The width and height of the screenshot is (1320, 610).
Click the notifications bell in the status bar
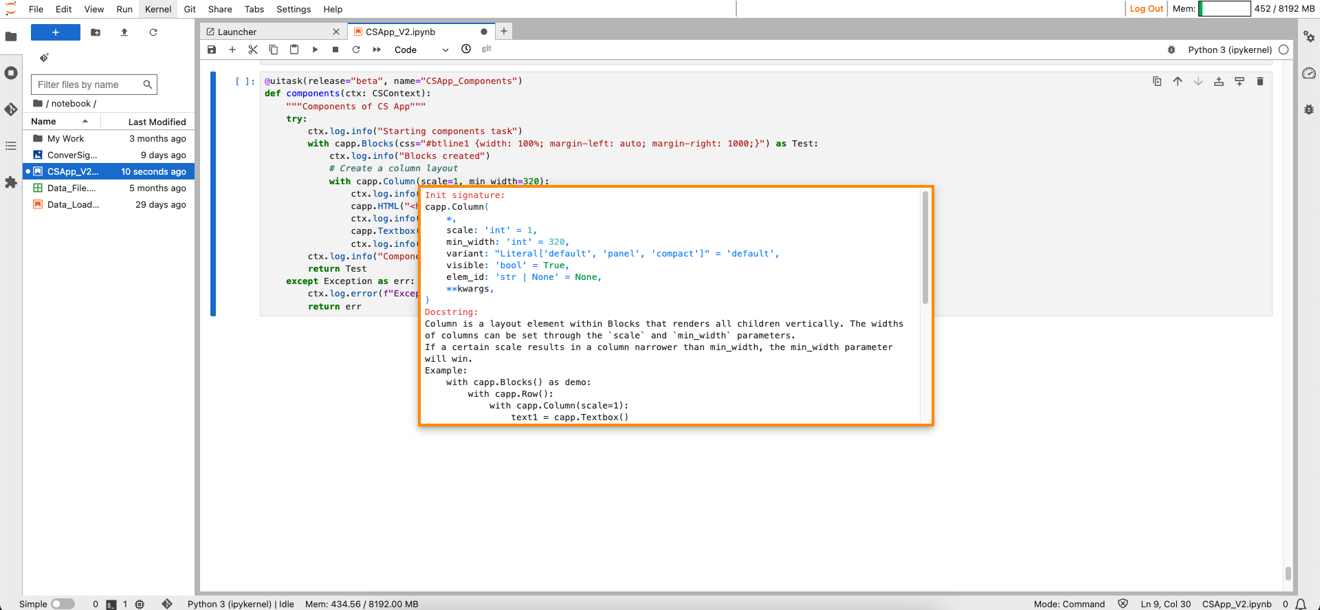[x=1301, y=604]
